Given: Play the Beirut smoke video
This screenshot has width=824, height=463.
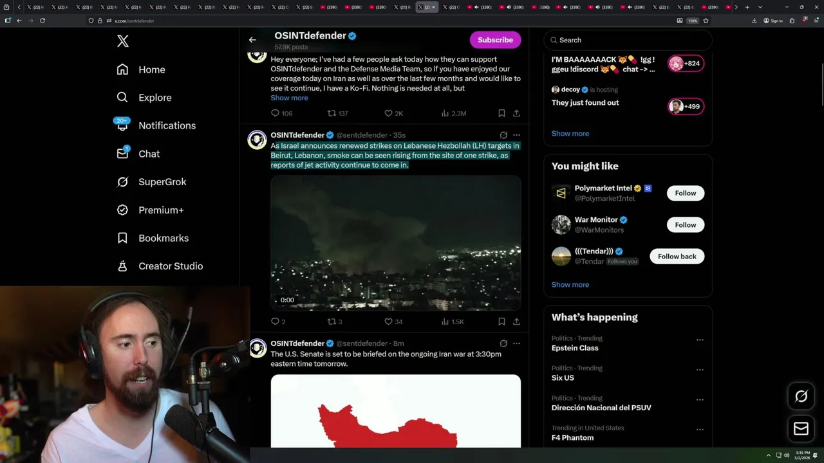Looking at the screenshot, I should pyautogui.click(x=395, y=243).
